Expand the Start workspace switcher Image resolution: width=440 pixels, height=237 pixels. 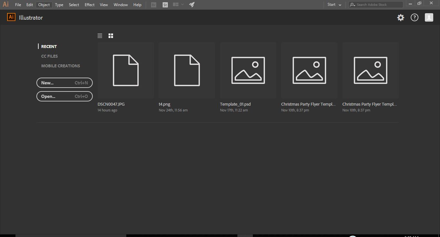[334, 5]
